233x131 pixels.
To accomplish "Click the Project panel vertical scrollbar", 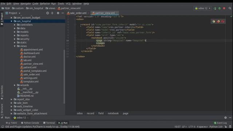I will click(x=64, y=76).
